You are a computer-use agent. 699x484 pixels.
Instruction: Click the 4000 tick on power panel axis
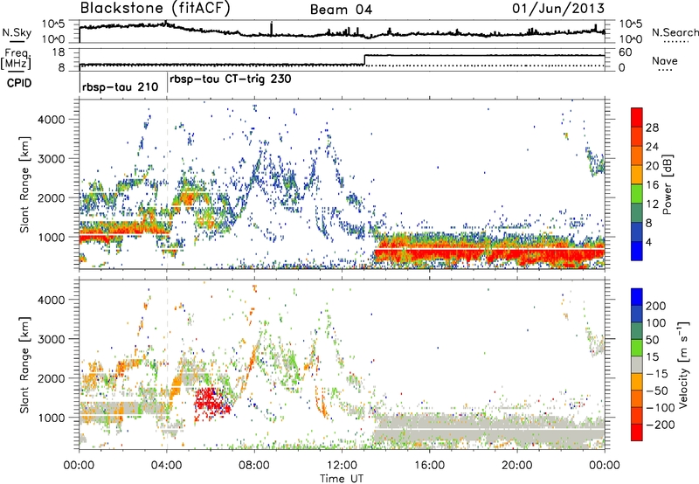pyautogui.click(x=51, y=120)
